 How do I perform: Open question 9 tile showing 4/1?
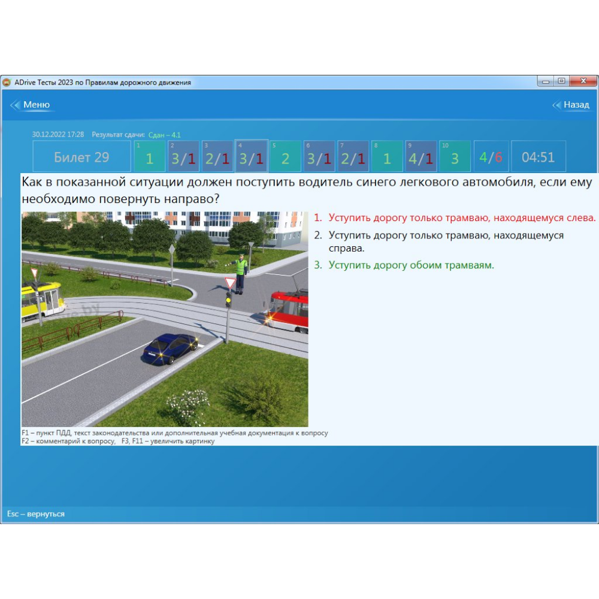pos(421,156)
